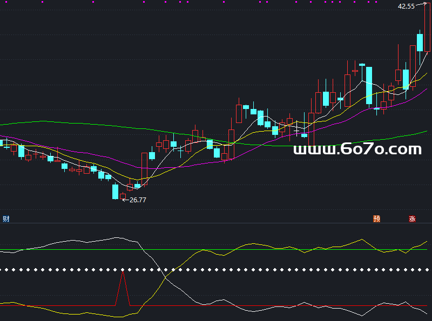Viewport: 432px width, 321px height.
Task: Click the orange 预 forecast marker icon
Action: tap(376, 219)
